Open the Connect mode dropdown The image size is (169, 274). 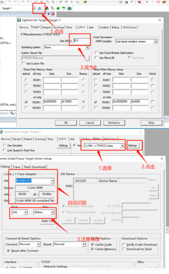[39, 244]
